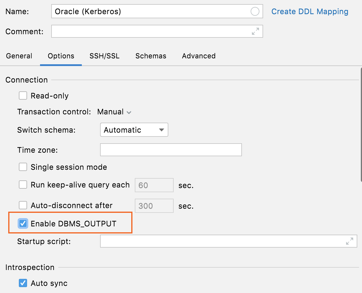
Task: Click the Create DDL Mapping link
Action: click(x=310, y=11)
